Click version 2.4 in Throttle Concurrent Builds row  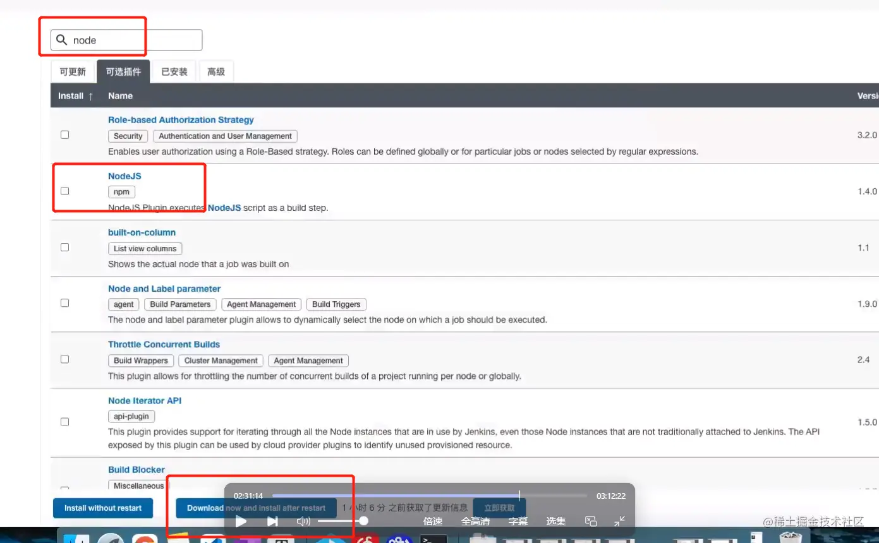point(863,359)
